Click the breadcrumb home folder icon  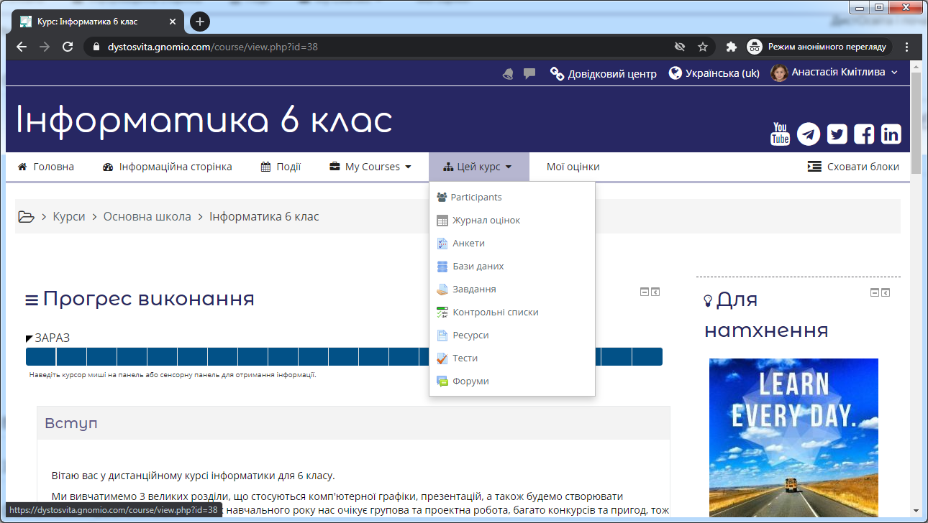(27, 216)
